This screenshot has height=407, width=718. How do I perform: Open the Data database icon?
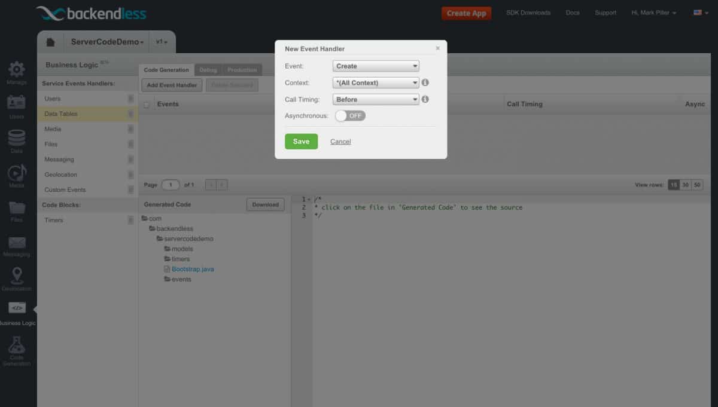tap(17, 137)
